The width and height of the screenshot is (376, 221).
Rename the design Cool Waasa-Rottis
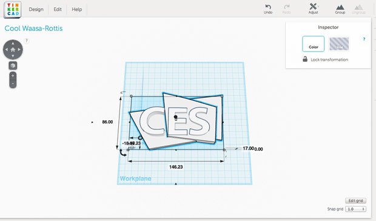click(33, 29)
